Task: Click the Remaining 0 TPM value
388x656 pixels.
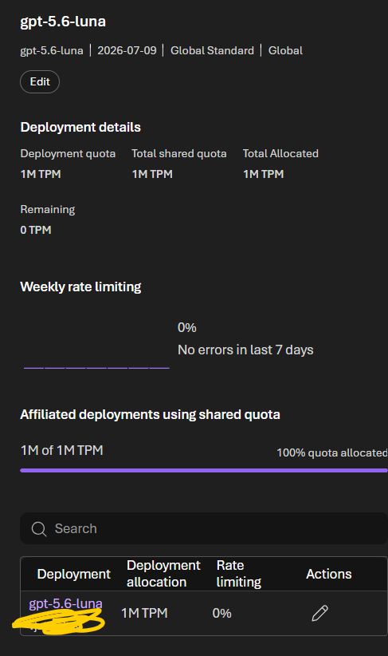Action: 36,230
